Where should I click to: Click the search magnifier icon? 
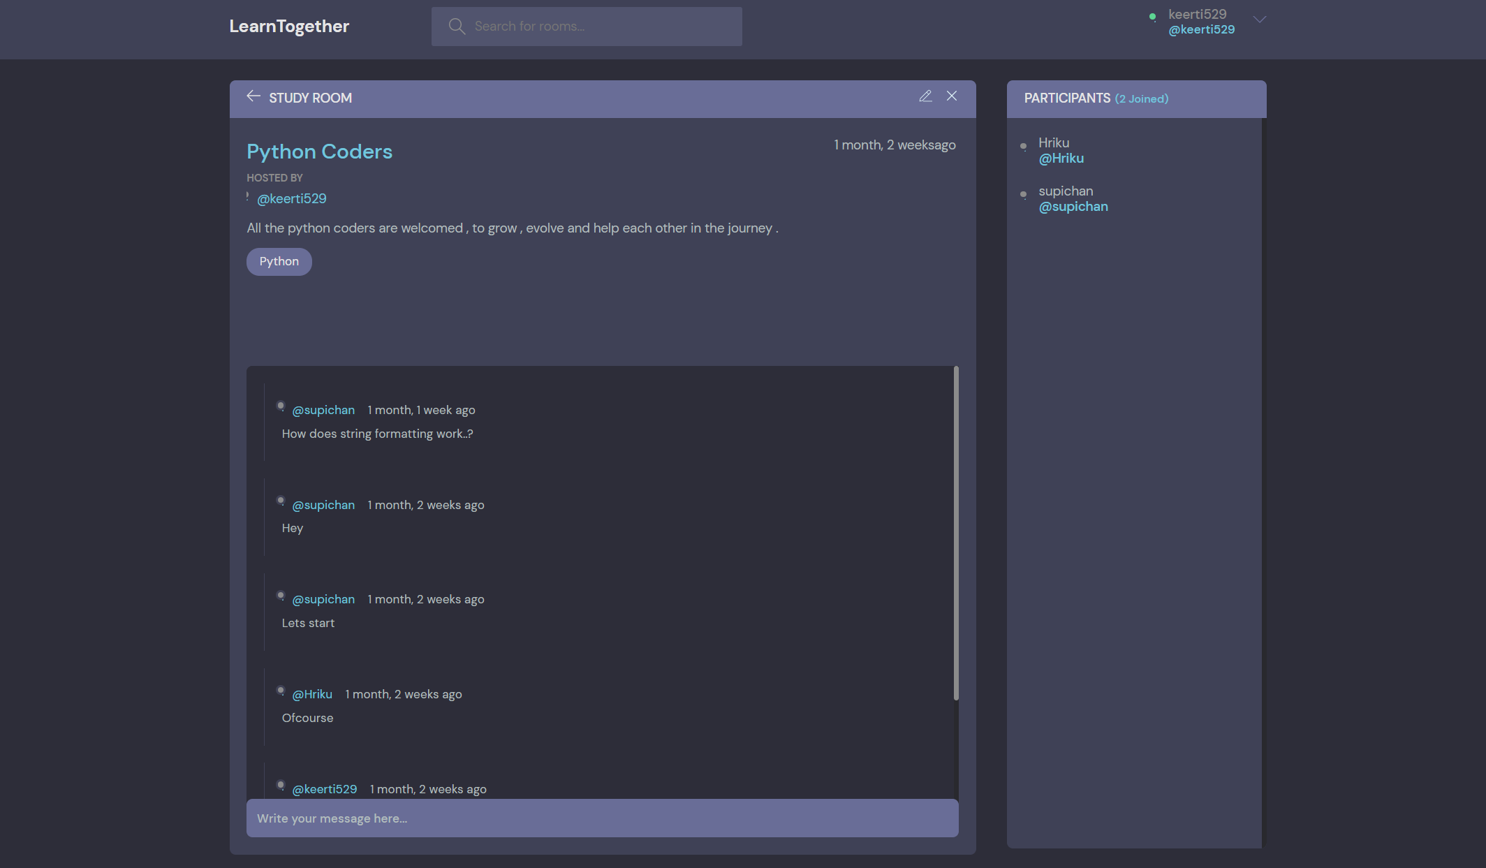coord(457,26)
